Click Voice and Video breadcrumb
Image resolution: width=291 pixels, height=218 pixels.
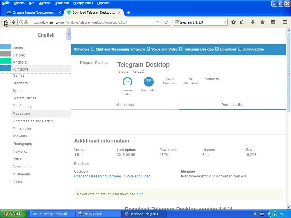point(165,49)
